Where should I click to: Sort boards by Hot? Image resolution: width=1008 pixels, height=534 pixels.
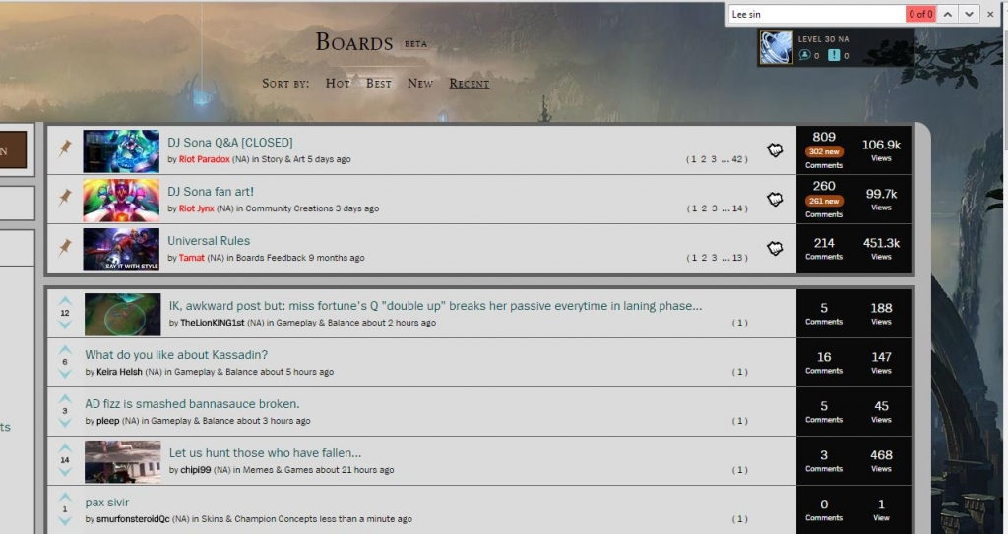338,83
